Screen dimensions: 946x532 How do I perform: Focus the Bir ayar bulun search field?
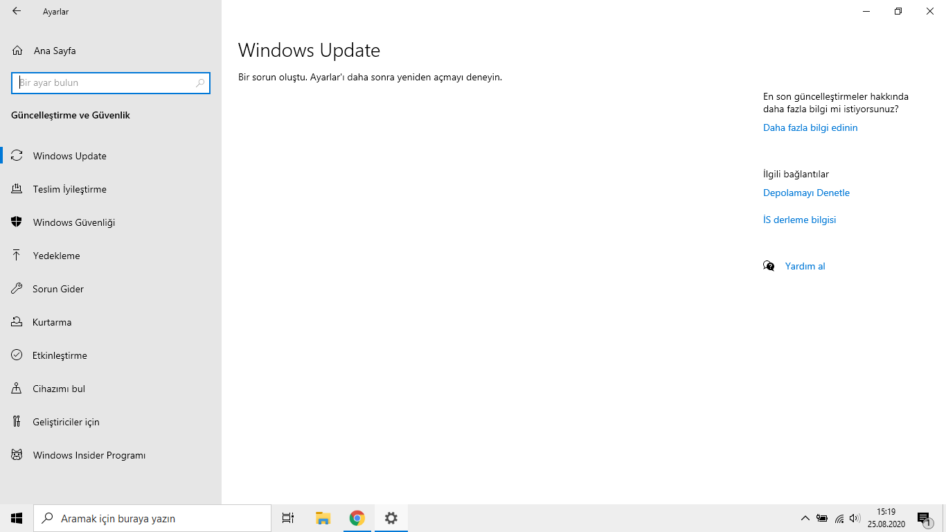pyautogui.click(x=111, y=83)
